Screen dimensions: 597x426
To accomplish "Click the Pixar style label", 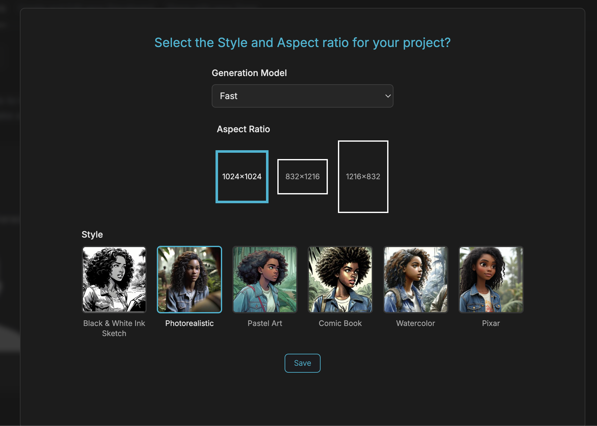I will pyautogui.click(x=491, y=323).
